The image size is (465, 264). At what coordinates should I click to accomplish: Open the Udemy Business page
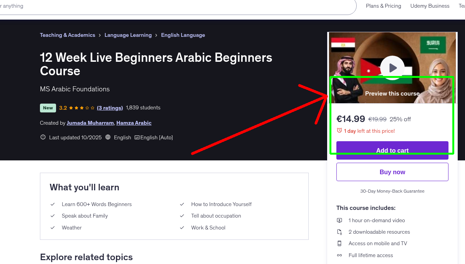(430, 6)
